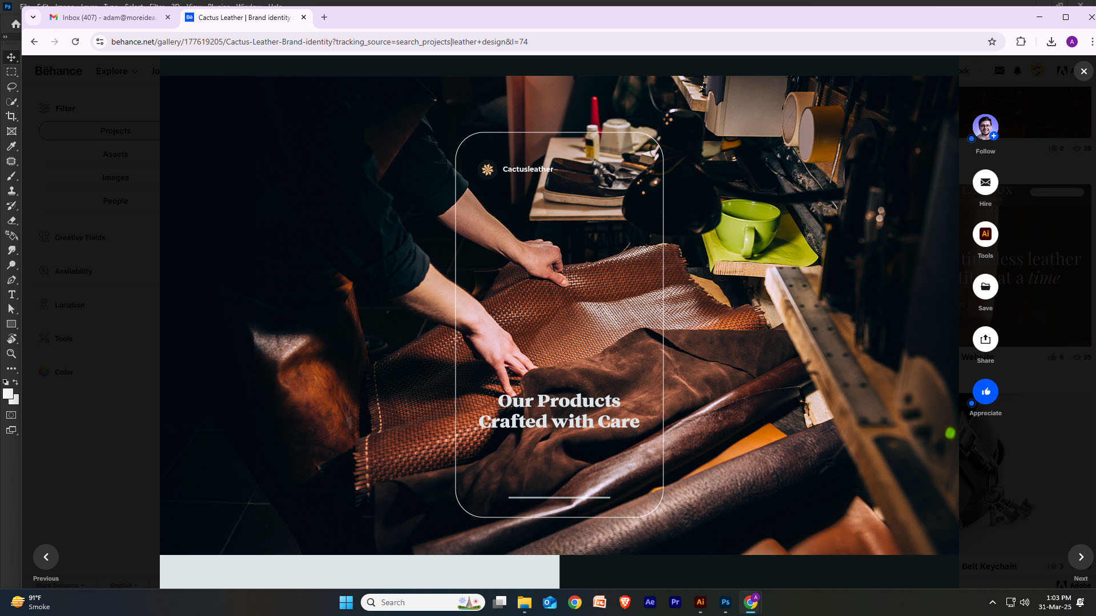Open the Illustrator Tools icon

tap(985, 234)
